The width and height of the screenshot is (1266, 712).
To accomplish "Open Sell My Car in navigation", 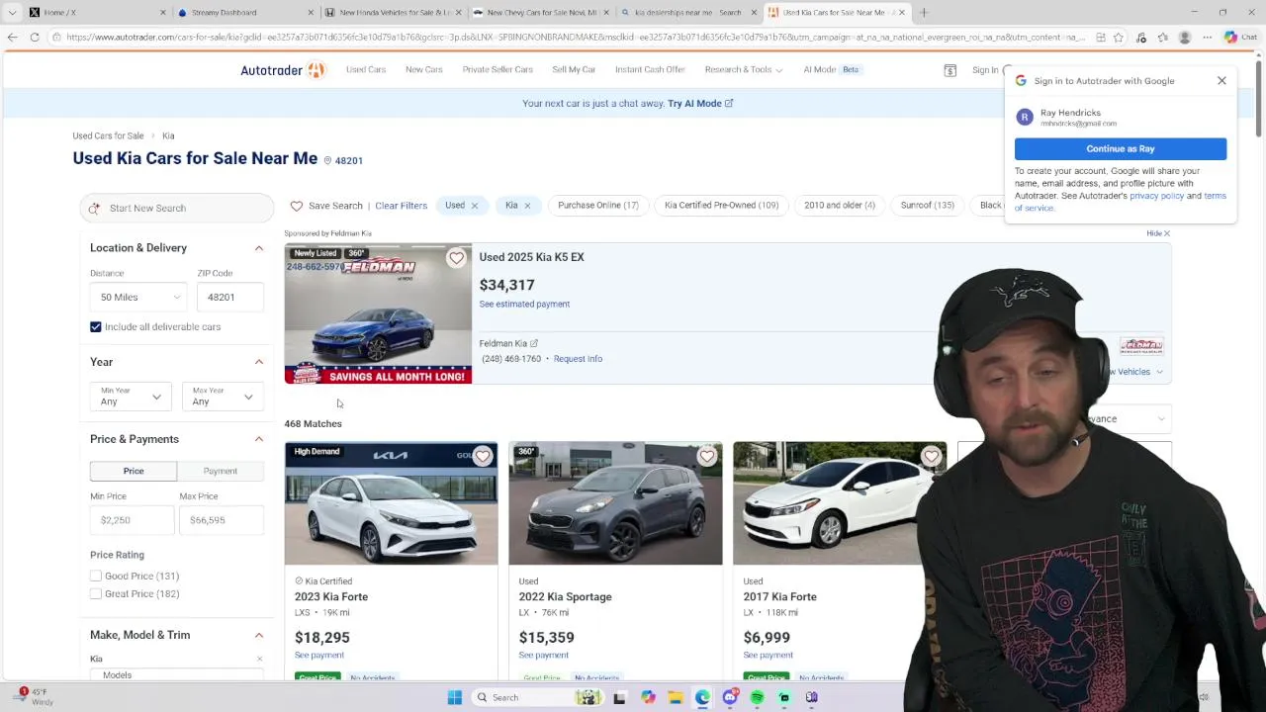I will [x=574, y=70].
